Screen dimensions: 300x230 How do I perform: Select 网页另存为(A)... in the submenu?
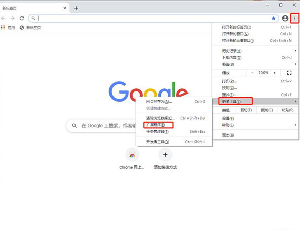tap(174, 102)
